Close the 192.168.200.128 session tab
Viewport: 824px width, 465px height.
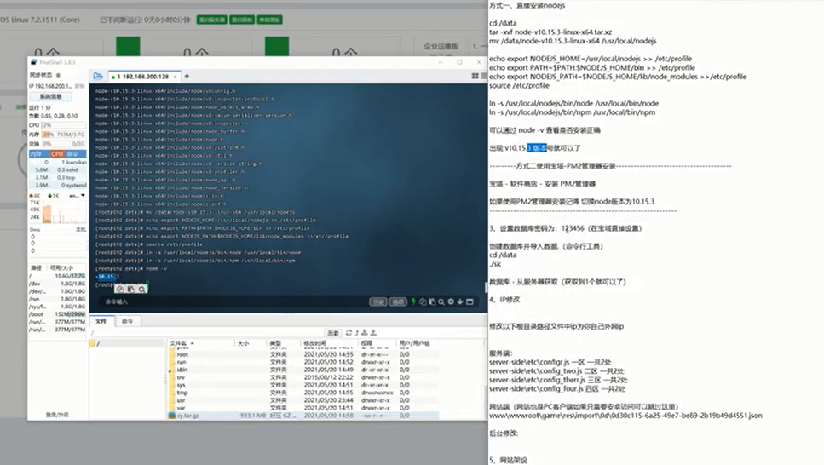tap(176, 77)
